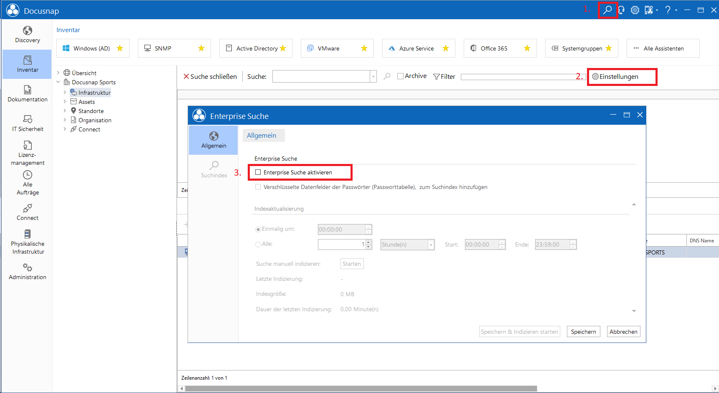Screen dimensions: 719x393
Task: Open Alle Assistenten menu
Action: [x=663, y=48]
